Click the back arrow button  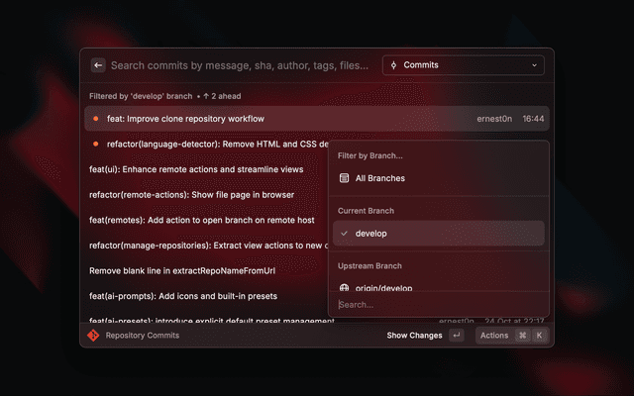tap(98, 65)
